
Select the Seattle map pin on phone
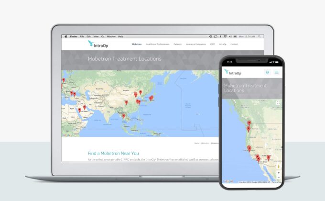coord(249,123)
